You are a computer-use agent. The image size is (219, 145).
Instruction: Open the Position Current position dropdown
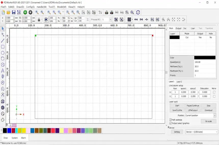215,115
